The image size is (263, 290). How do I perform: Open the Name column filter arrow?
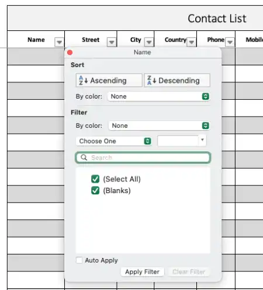coord(59,42)
